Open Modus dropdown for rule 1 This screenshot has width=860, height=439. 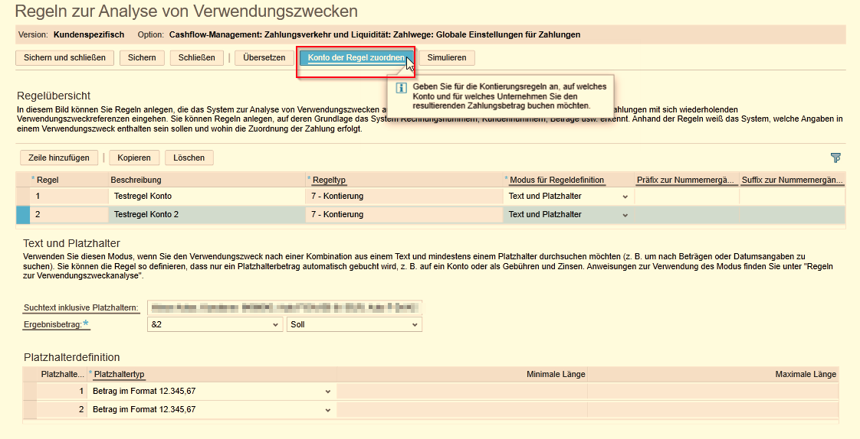[625, 197]
